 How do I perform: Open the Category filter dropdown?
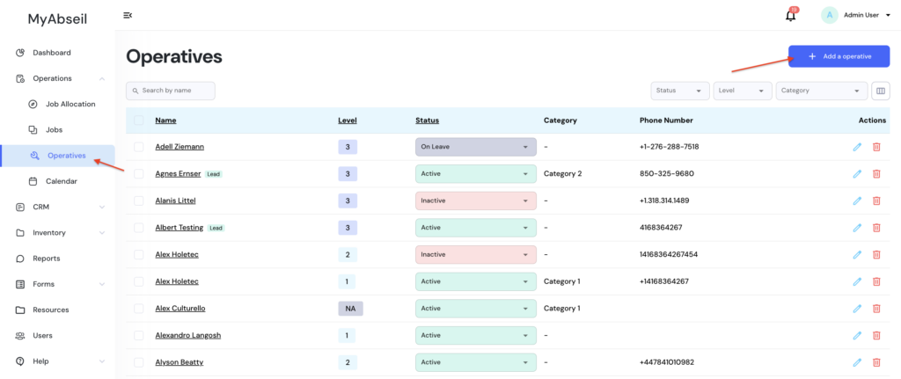coord(822,91)
